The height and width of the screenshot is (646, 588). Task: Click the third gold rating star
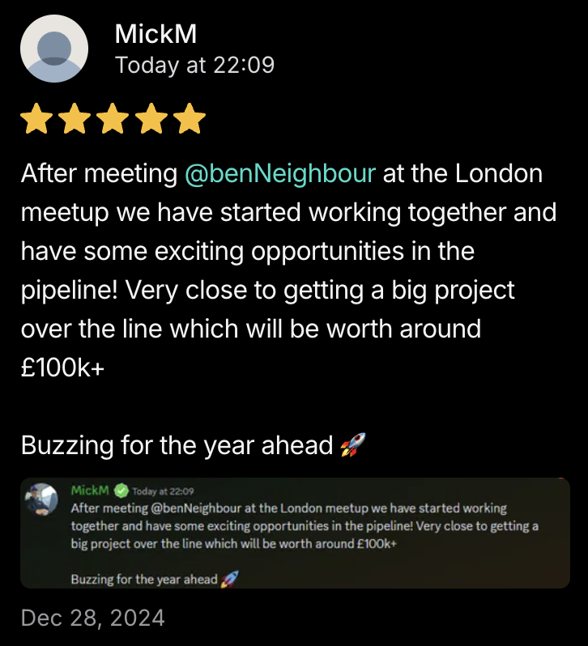[x=113, y=119]
